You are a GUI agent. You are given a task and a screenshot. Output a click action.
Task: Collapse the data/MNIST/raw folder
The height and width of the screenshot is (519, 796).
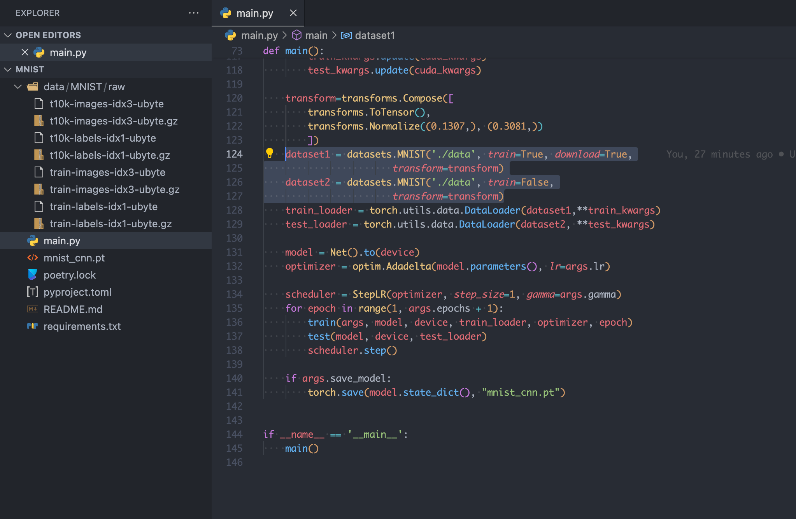click(x=18, y=86)
